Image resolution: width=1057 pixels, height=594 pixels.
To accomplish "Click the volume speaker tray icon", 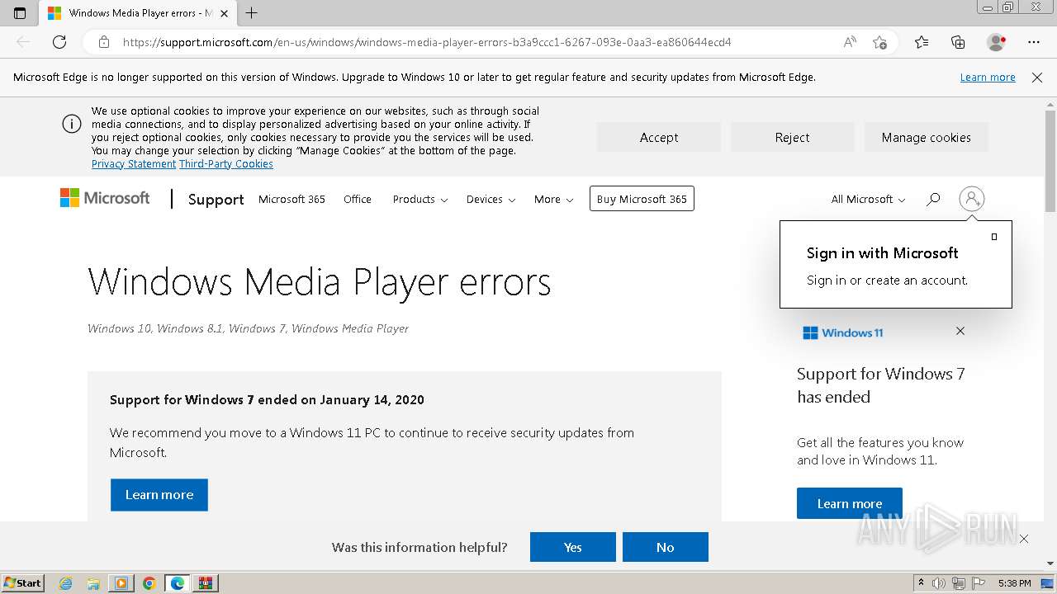I will pyautogui.click(x=939, y=583).
